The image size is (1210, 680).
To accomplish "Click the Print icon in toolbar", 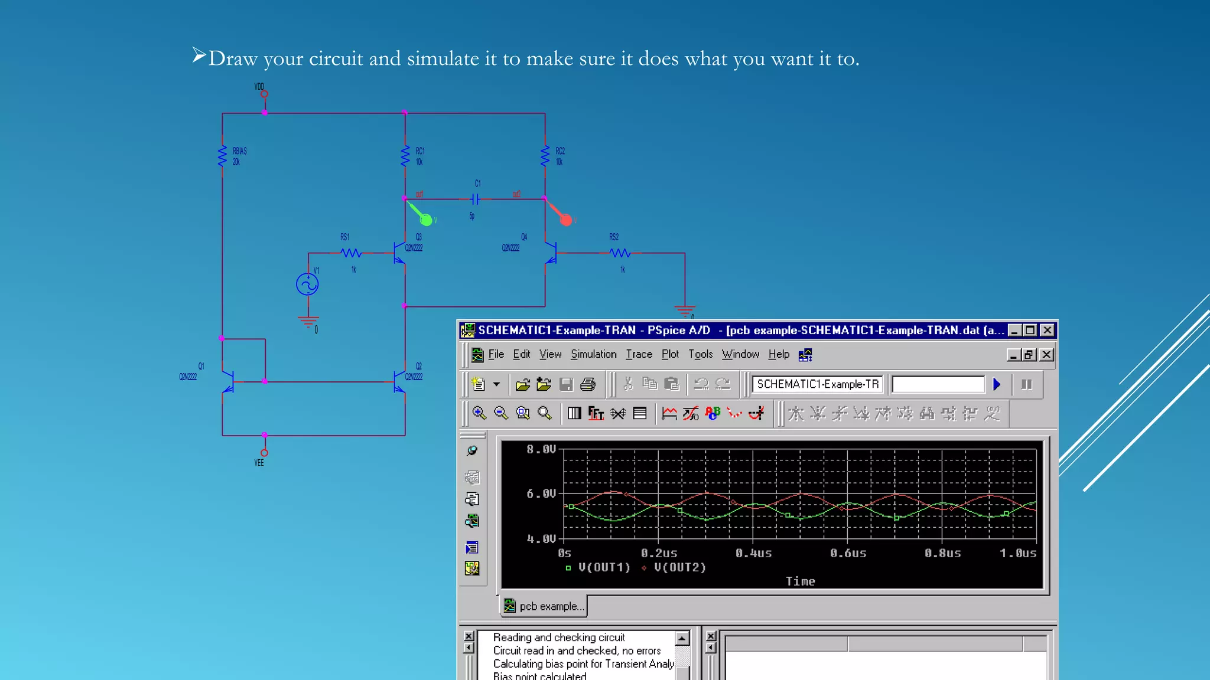I will click(x=588, y=384).
